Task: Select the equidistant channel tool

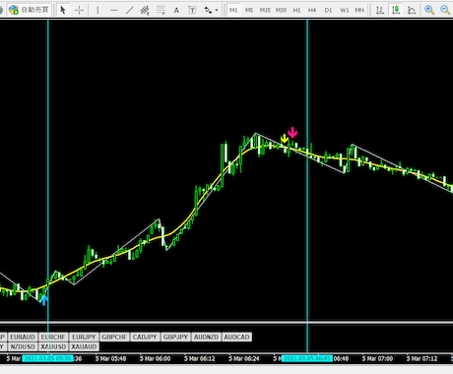Action: tap(145, 10)
